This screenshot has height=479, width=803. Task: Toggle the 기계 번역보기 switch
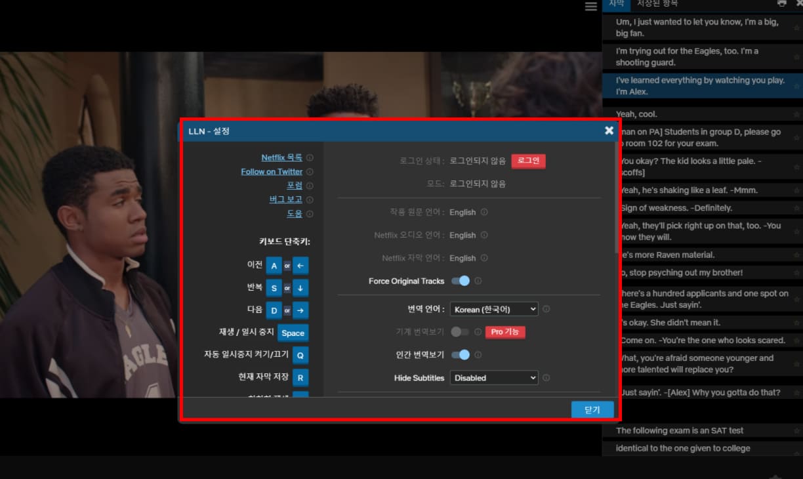click(x=461, y=332)
